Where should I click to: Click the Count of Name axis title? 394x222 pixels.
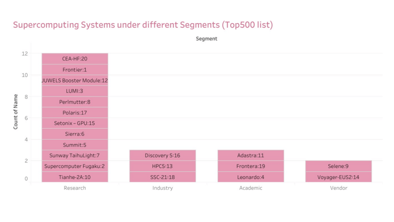point(16,112)
